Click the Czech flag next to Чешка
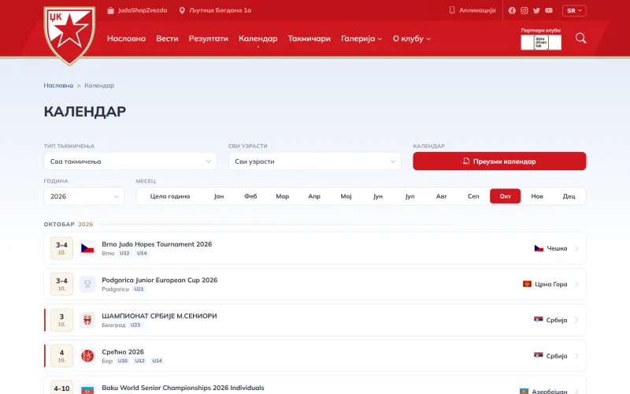This screenshot has height=394, width=630. [539, 248]
